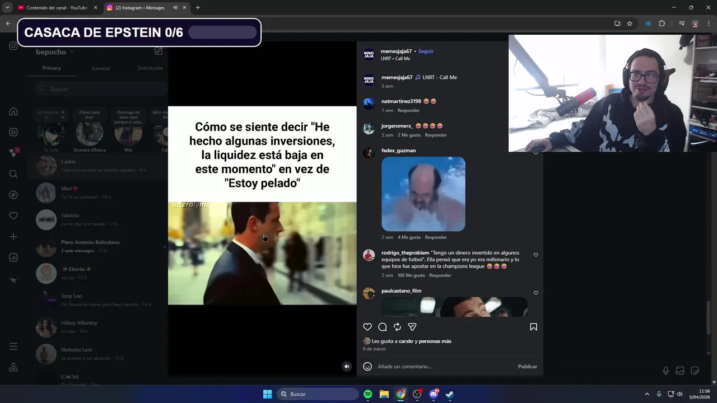Reply to rodrigo_theproblem's comment
717x403 pixels.
440,275
